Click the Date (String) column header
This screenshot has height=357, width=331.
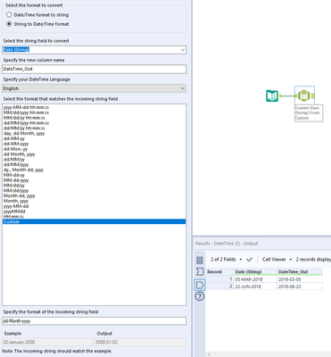(x=255, y=271)
